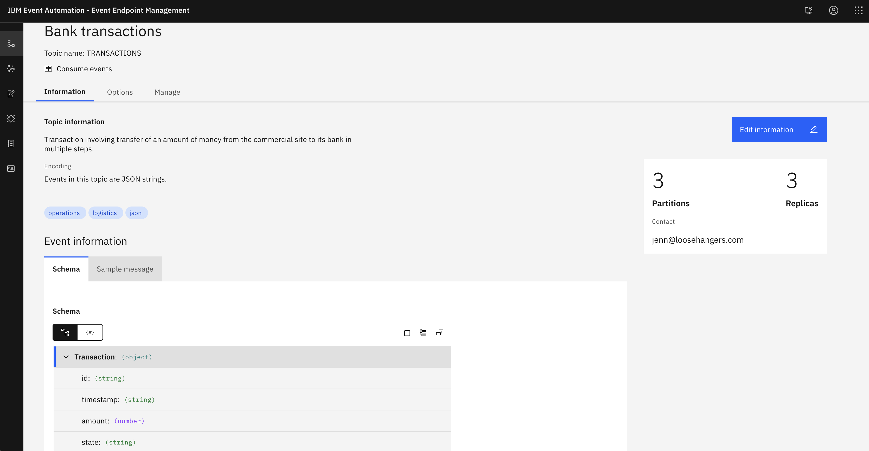
Task: Open the gateways cross-pattern sidebar icon
Action: tap(11, 118)
